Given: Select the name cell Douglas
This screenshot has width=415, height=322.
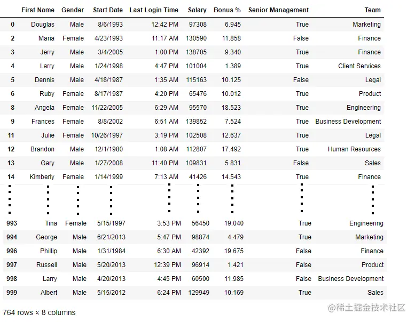Looking at the screenshot, I should [x=43, y=25].
